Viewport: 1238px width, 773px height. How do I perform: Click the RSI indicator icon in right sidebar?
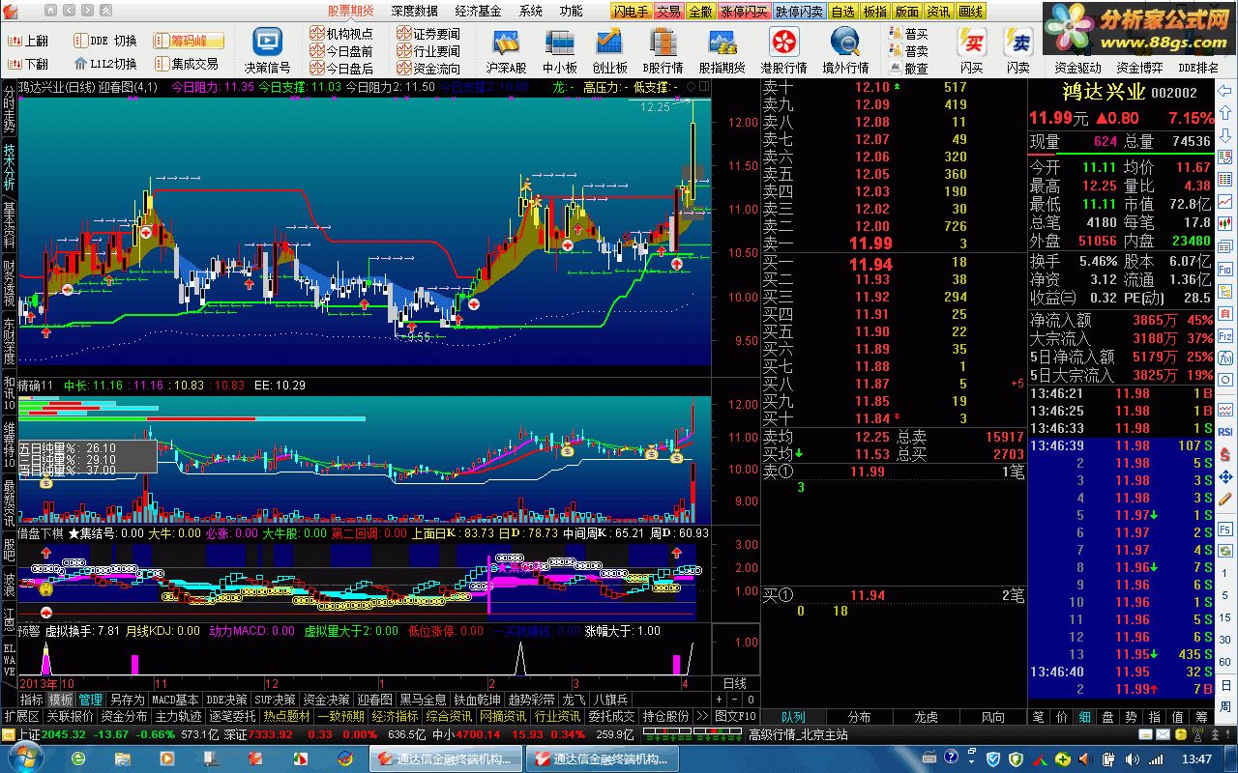pos(1226,432)
